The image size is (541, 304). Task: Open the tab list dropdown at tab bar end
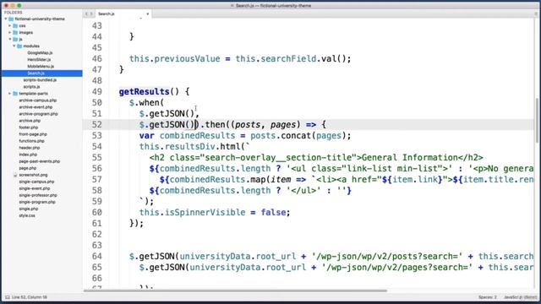point(536,14)
